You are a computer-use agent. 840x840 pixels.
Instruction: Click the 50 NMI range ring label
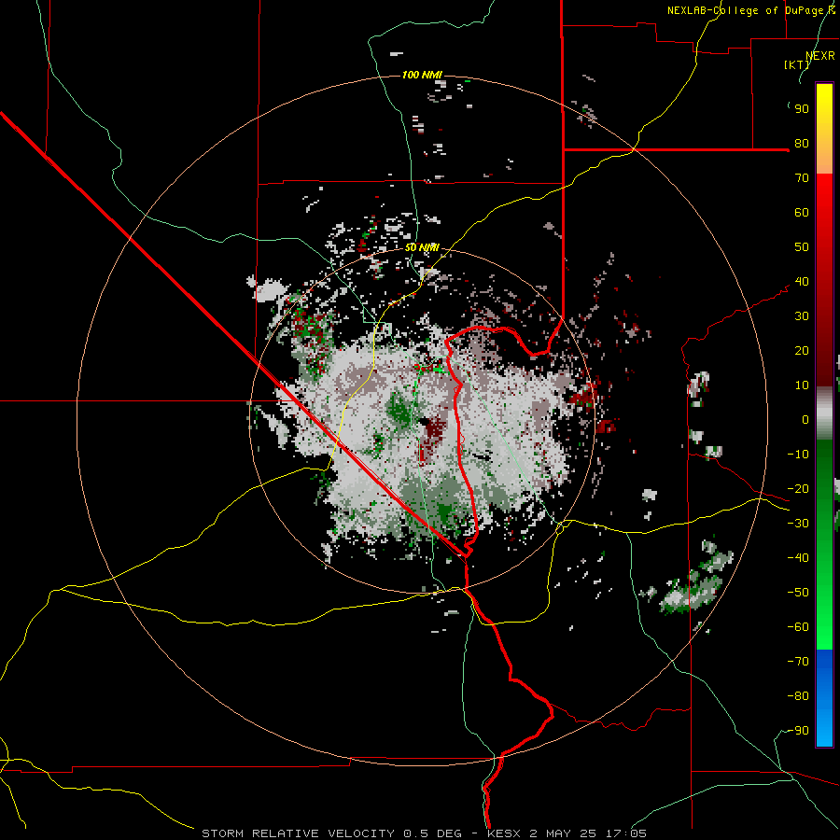tap(422, 247)
